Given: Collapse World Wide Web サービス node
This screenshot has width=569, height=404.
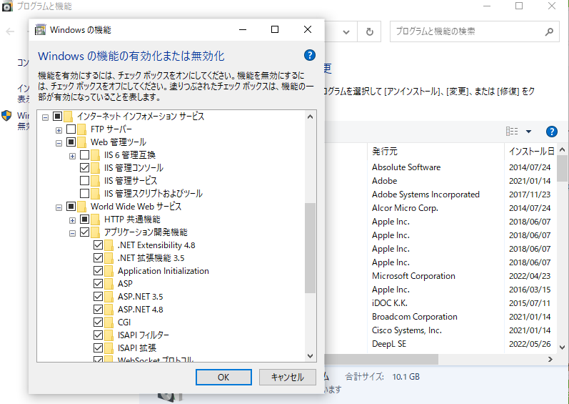Looking at the screenshot, I should tap(59, 207).
